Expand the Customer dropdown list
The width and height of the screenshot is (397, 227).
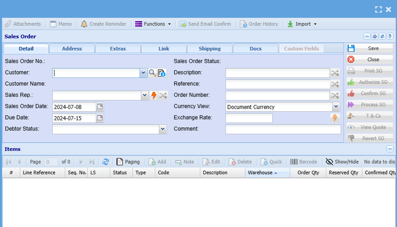[x=143, y=73]
